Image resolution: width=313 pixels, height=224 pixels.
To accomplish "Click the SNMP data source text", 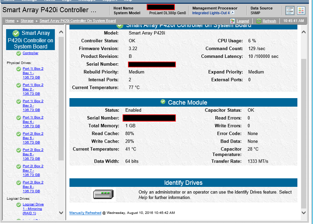I will (255, 13).
